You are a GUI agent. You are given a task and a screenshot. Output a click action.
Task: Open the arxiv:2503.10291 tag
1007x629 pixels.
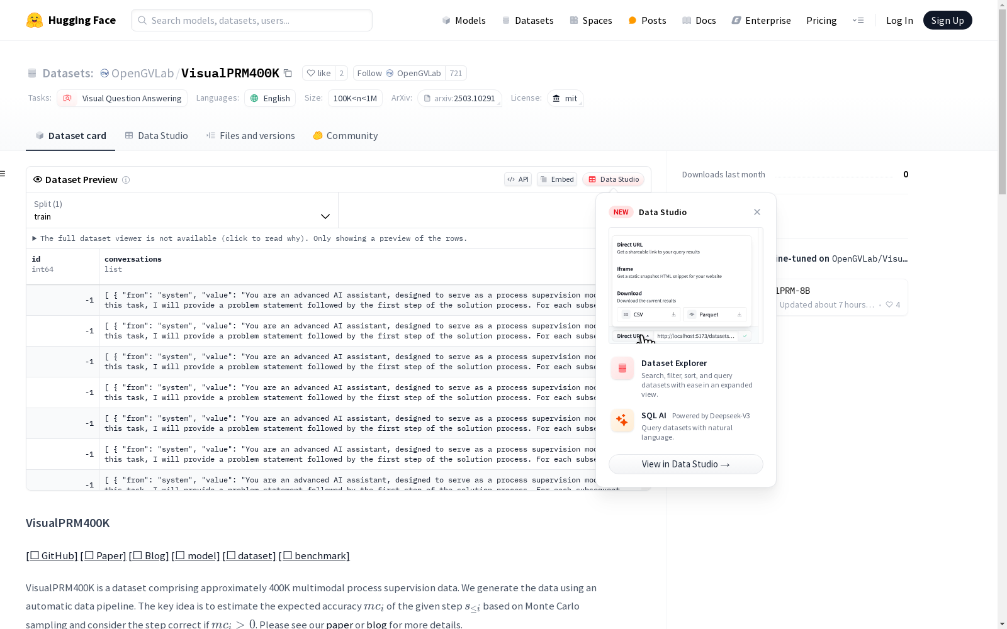click(459, 98)
